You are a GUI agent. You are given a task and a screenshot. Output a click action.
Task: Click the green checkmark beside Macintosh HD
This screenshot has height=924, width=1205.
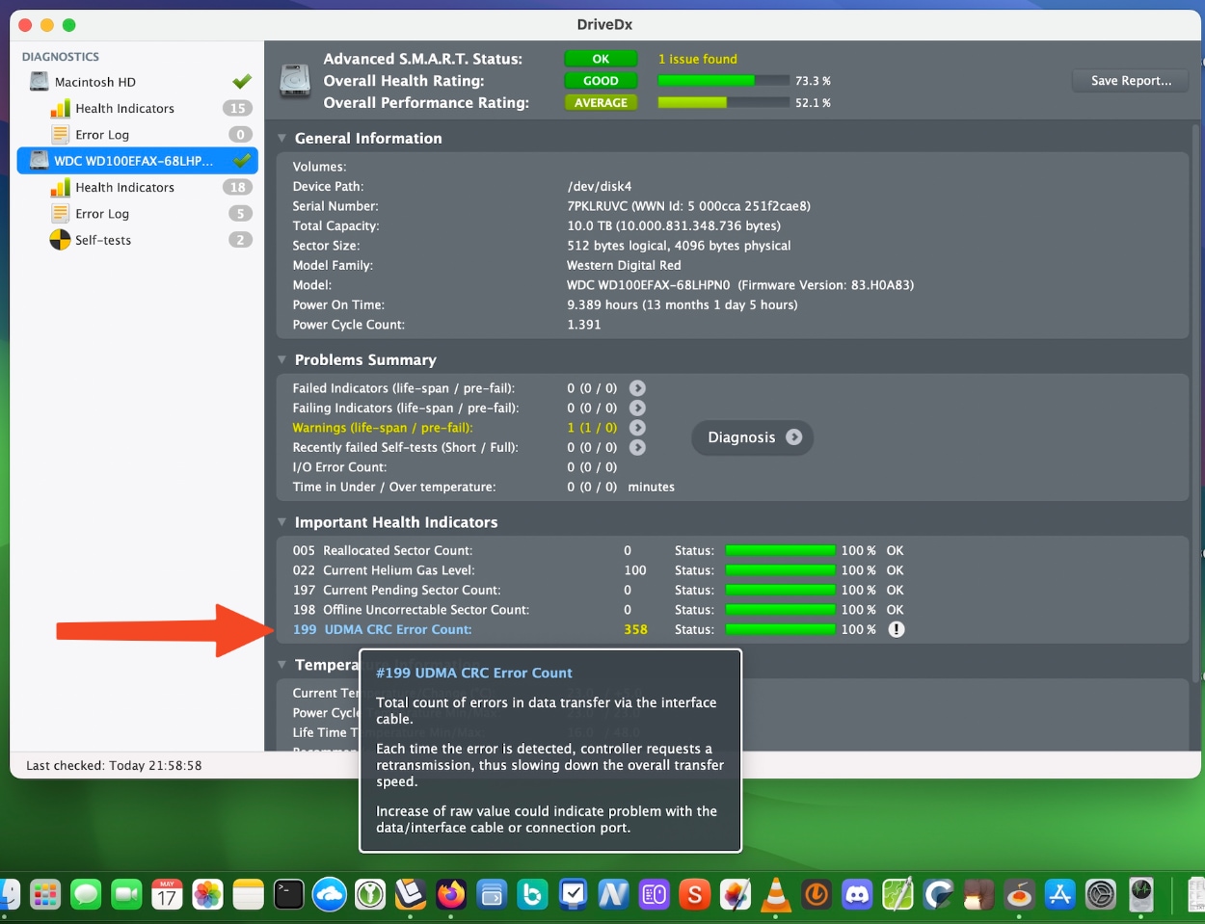point(242,81)
